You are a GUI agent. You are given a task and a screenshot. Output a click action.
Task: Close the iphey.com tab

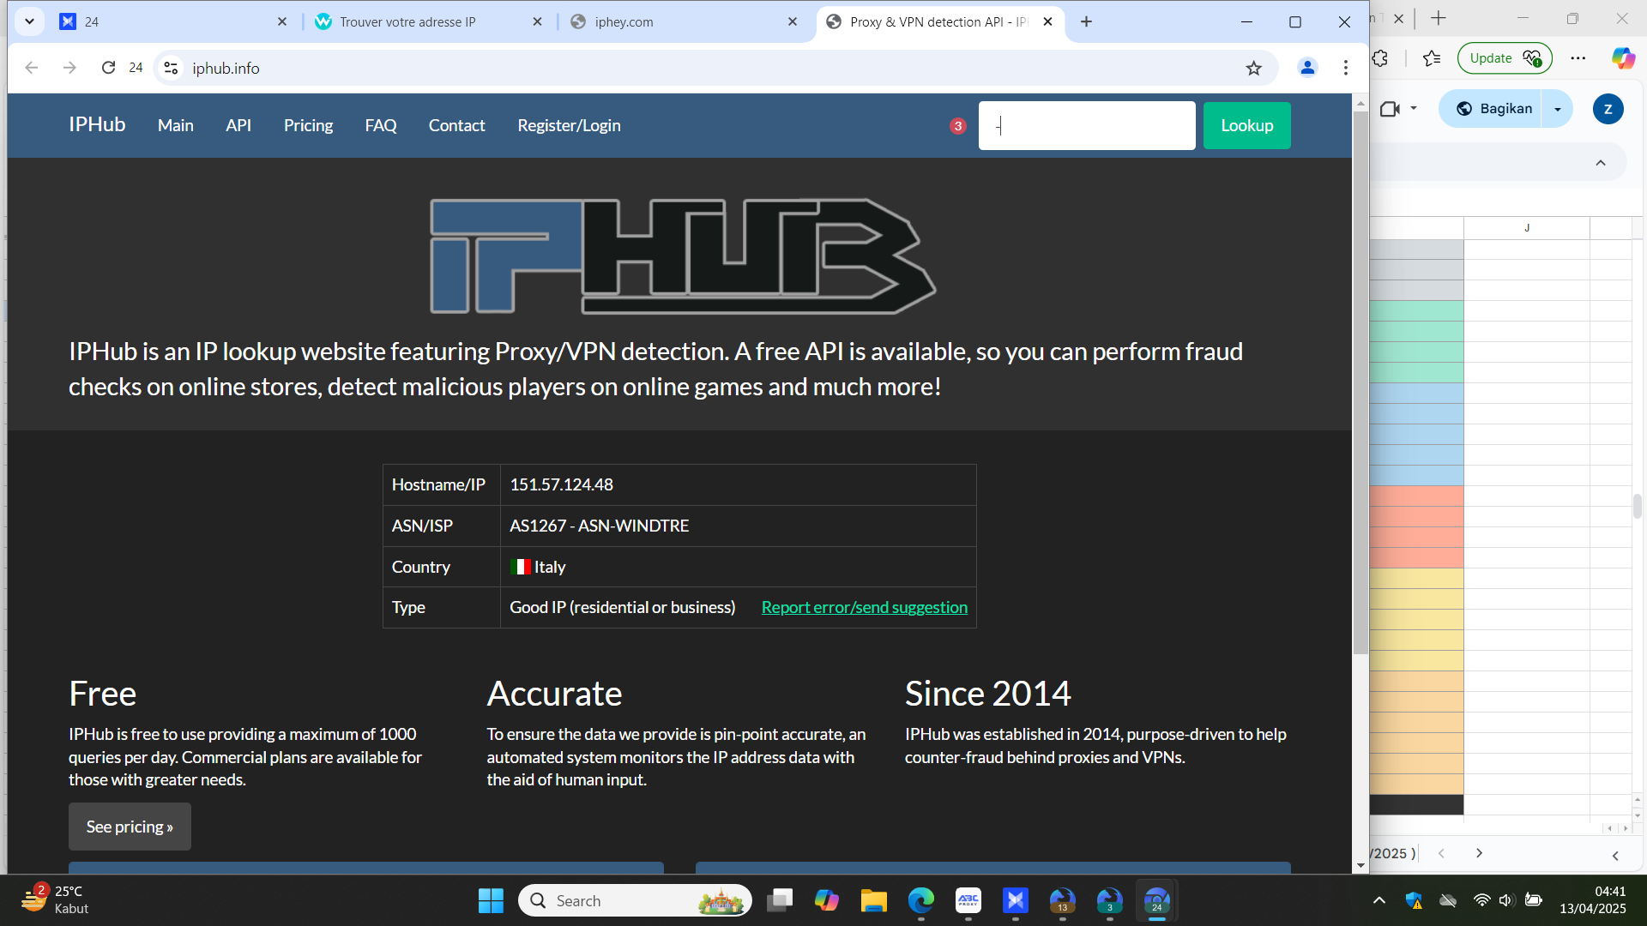pos(793,21)
